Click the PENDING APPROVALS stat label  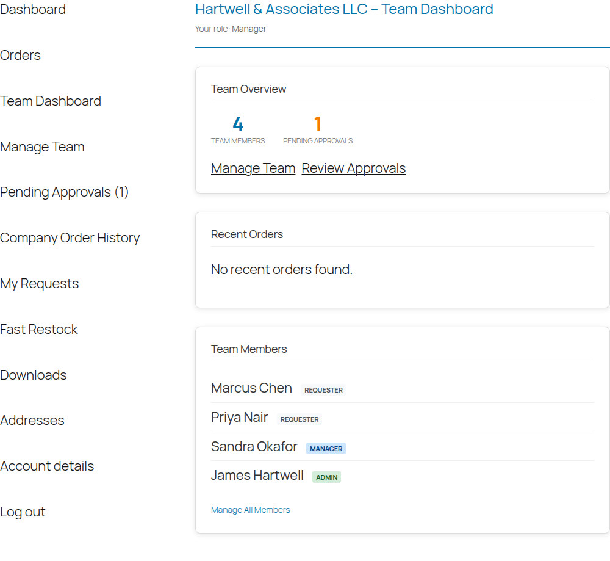(x=318, y=141)
